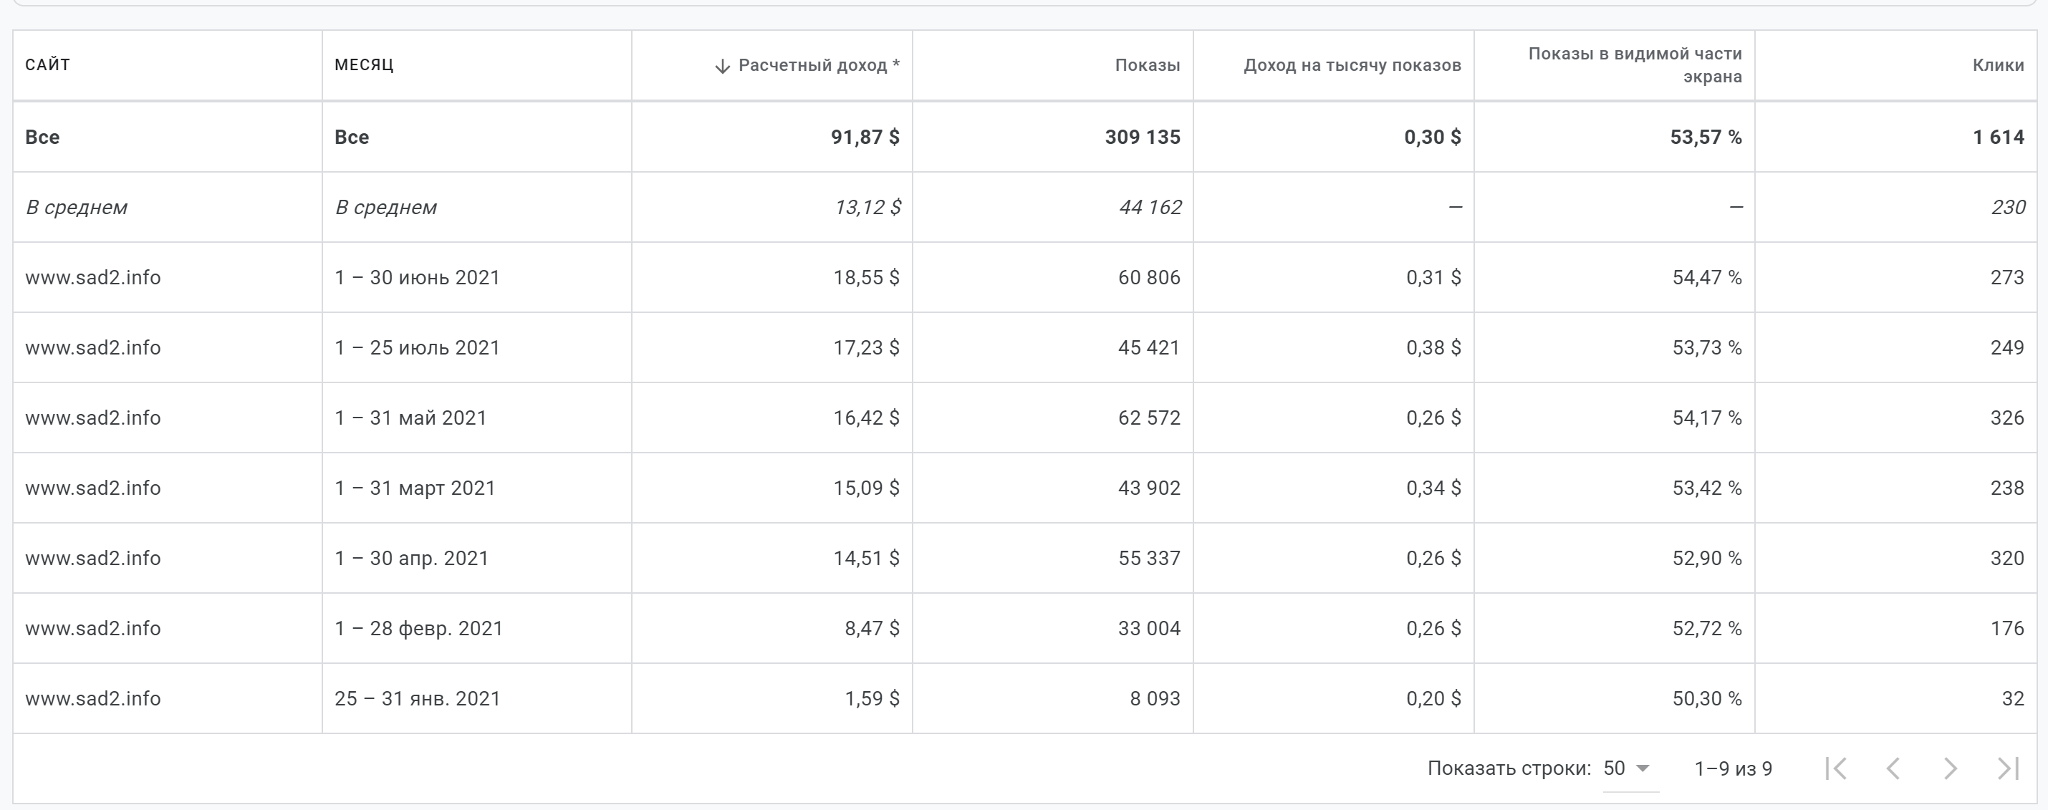Click the Показы в видимой части экрана header
Image resolution: width=2048 pixels, height=810 pixels.
tap(1635, 65)
